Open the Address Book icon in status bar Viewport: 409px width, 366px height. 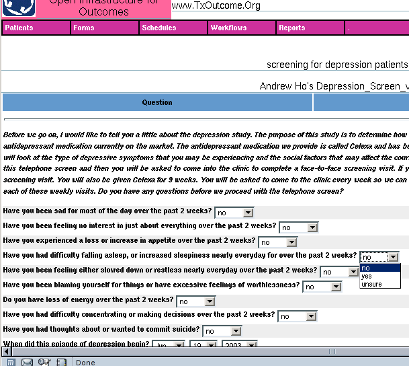[x=61, y=361]
